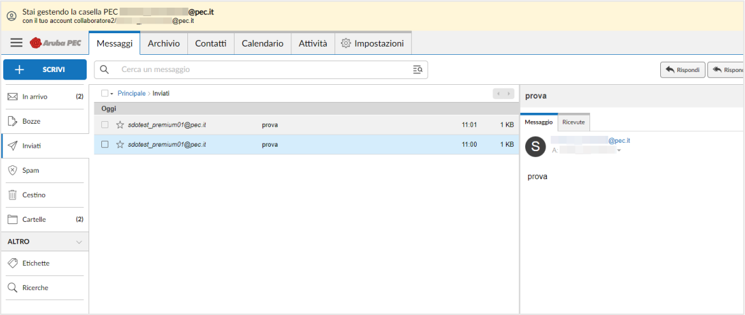Star the 11:01 prova message
The height and width of the screenshot is (315, 745).
120,125
